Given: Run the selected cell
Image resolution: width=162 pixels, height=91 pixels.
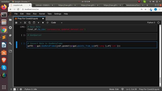Looking at the screenshot, I should [38, 22].
